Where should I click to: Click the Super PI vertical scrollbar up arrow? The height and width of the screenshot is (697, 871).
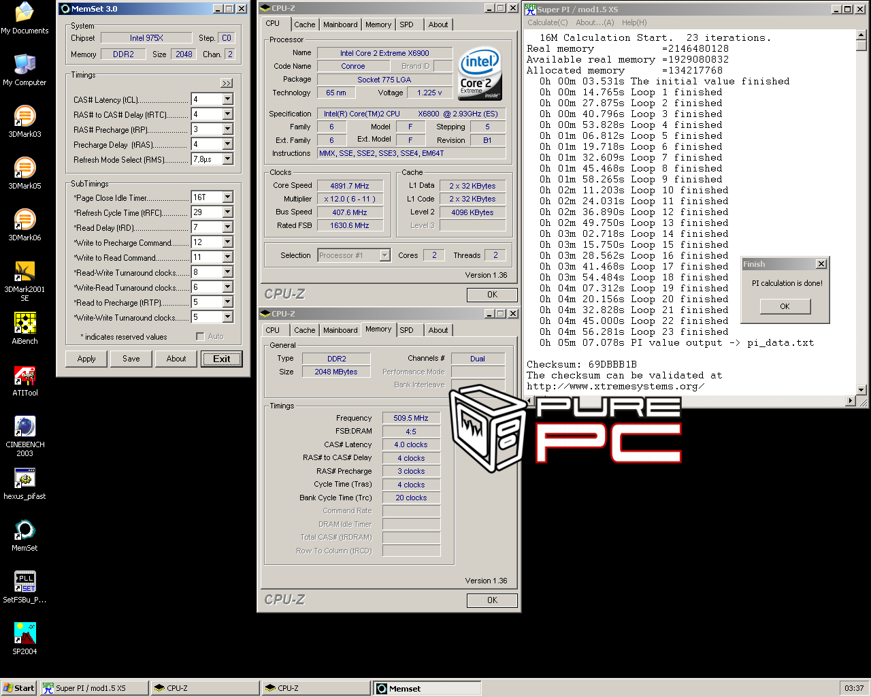pos(861,35)
